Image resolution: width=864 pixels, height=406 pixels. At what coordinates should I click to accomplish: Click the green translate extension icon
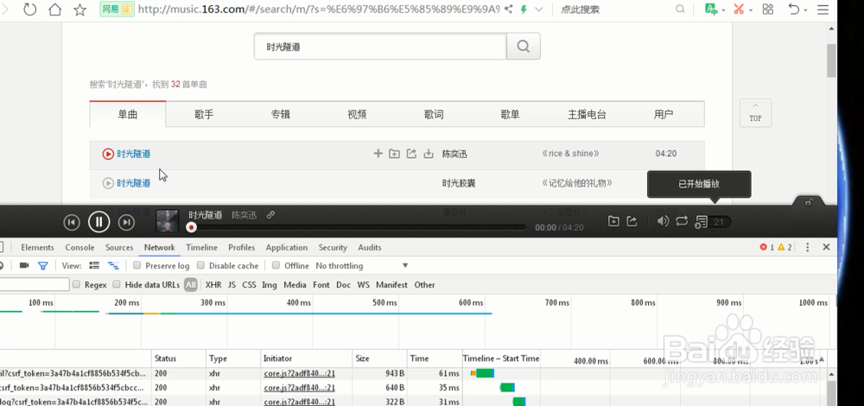[711, 10]
